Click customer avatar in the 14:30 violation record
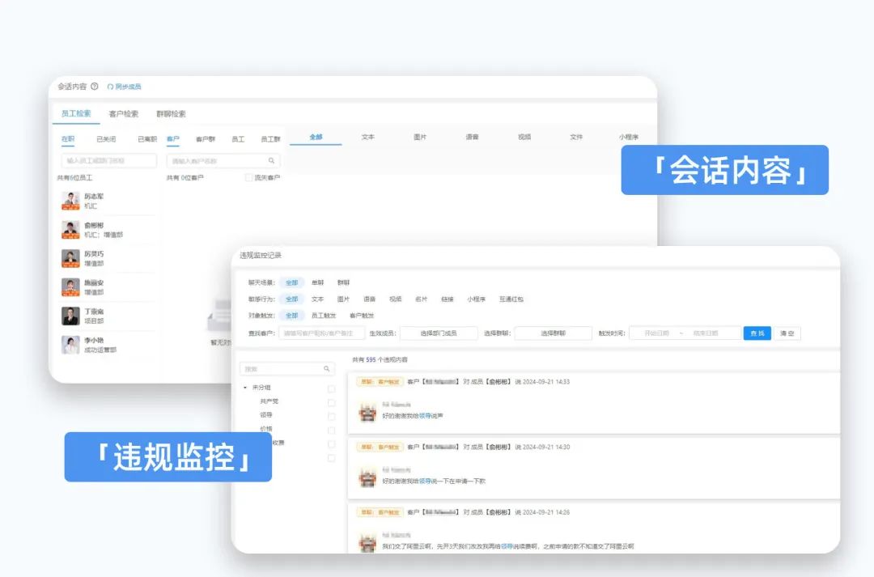 (367, 477)
